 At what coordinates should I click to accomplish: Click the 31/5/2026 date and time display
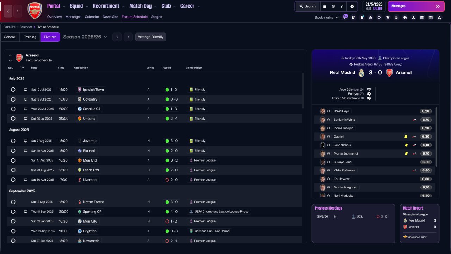pos(374,6)
